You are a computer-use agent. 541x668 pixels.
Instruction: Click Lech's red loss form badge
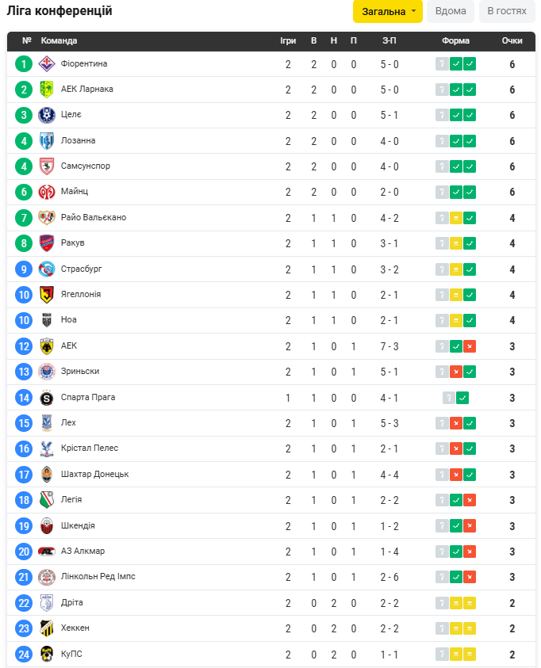click(456, 423)
